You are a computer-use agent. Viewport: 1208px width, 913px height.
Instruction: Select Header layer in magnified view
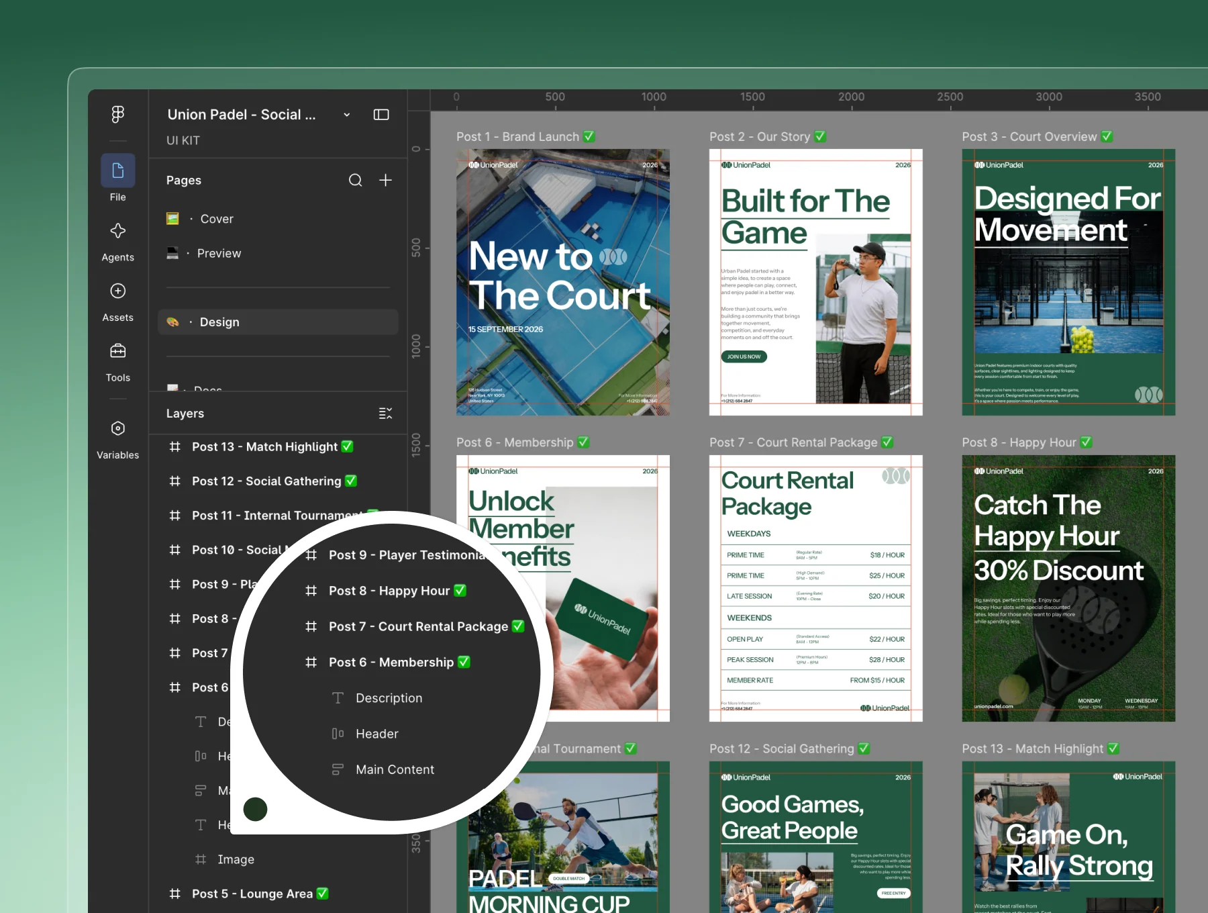377,734
